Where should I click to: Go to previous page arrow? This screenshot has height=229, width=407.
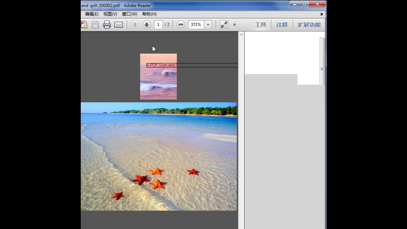[135, 24]
